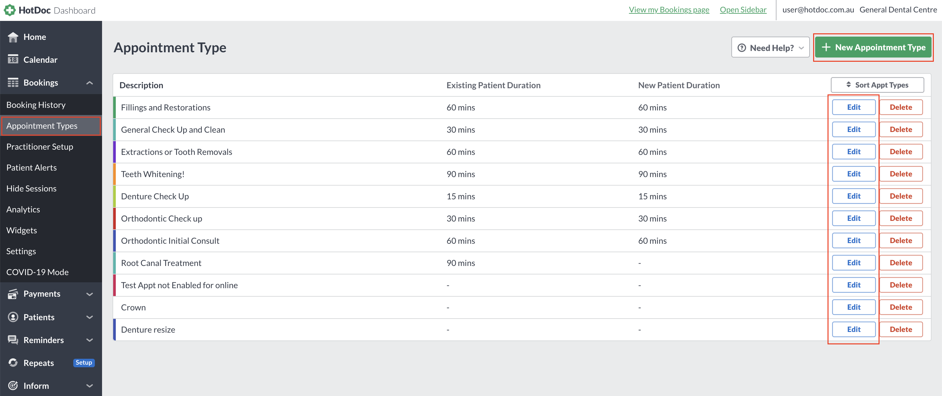Open COVID-19 Mode from the sidebar
The width and height of the screenshot is (942, 396).
pos(37,272)
